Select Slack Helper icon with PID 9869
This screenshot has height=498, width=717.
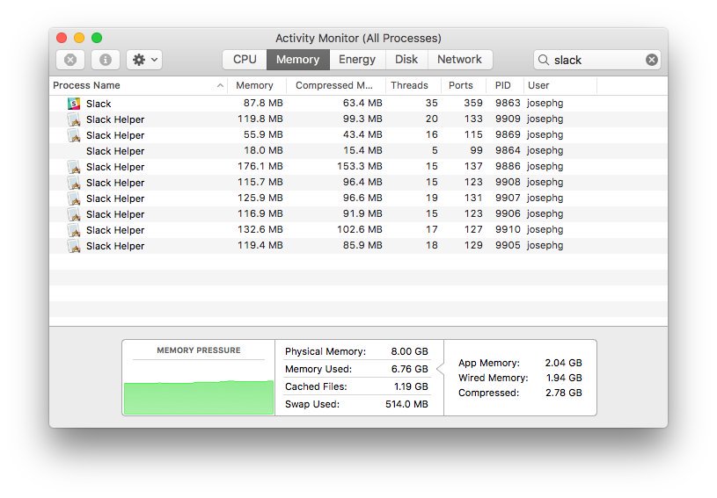[74, 135]
